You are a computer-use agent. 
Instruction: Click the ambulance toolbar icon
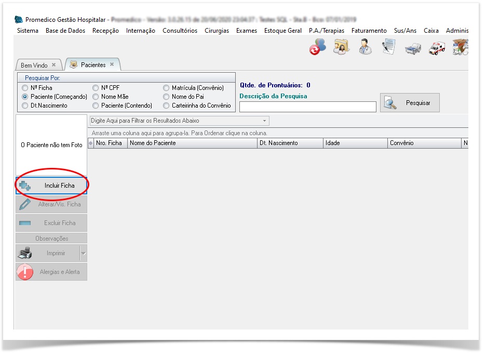point(436,48)
